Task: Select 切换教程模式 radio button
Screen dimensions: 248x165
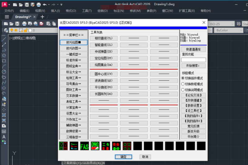Action: pos(183,84)
